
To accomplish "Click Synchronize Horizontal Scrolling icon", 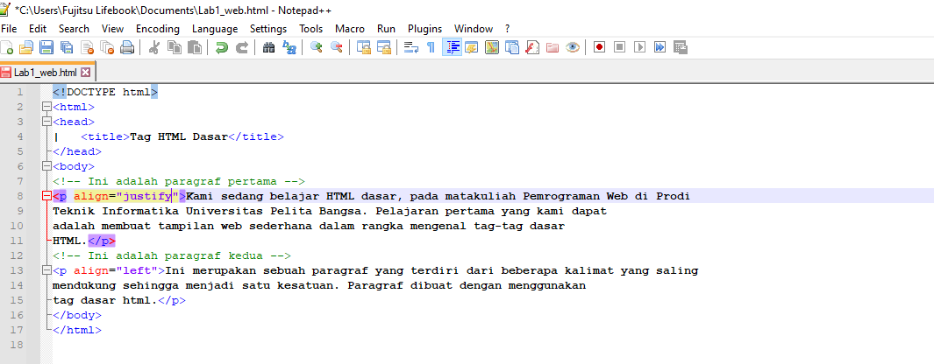I will click(383, 47).
